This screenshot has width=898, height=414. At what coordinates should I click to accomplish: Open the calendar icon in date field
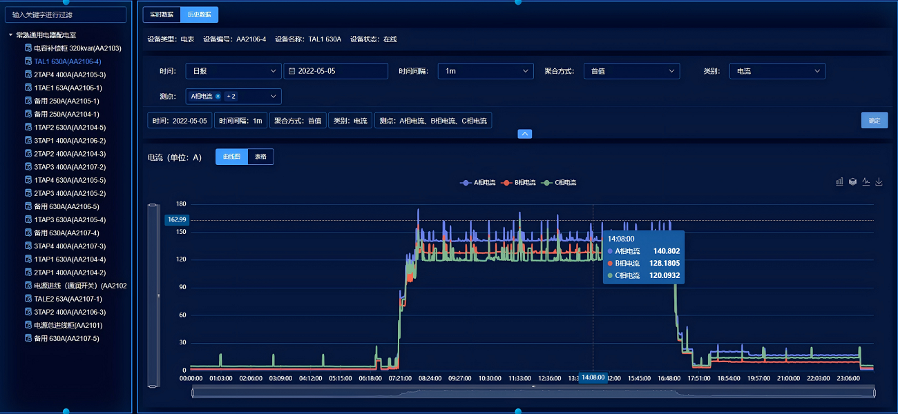[x=292, y=71]
